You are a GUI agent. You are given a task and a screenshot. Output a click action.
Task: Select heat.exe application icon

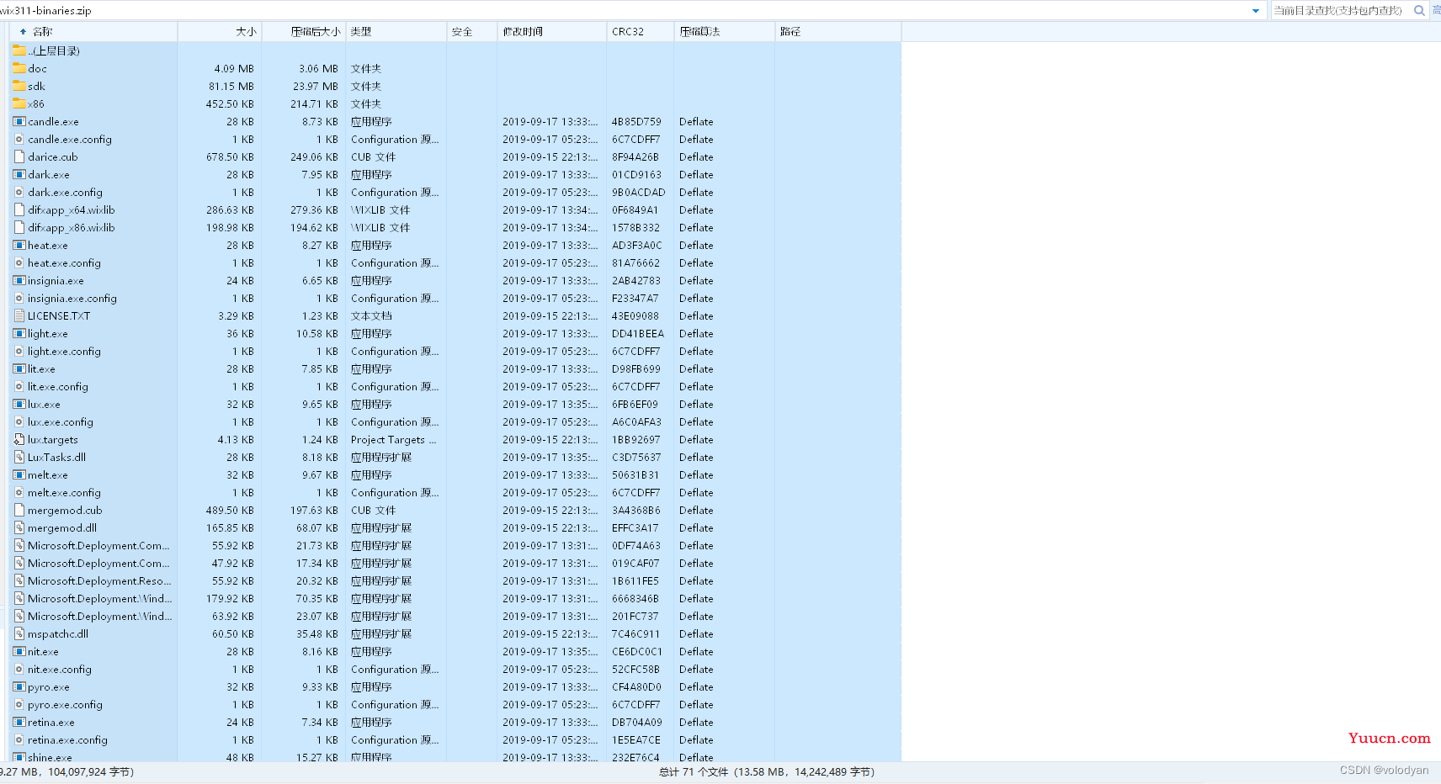click(x=19, y=245)
